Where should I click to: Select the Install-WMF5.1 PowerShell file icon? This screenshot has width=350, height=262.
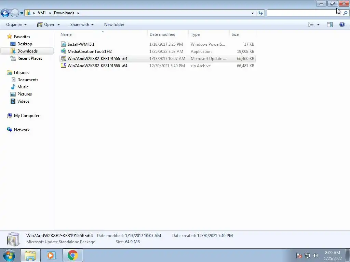pyautogui.click(x=64, y=44)
